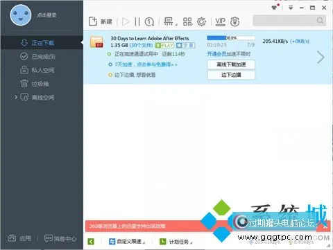
Task: Click the 边下边播 button
Action: pos(231,75)
